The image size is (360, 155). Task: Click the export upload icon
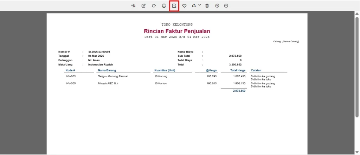tap(194, 6)
